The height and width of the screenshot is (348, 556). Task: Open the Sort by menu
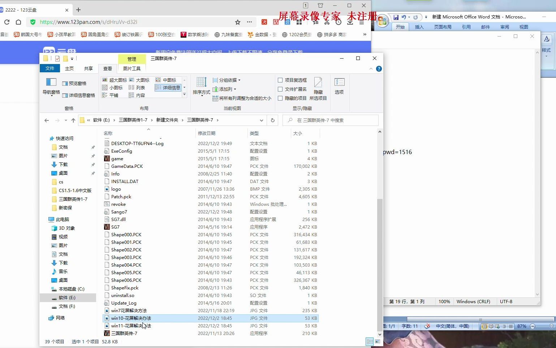201,87
